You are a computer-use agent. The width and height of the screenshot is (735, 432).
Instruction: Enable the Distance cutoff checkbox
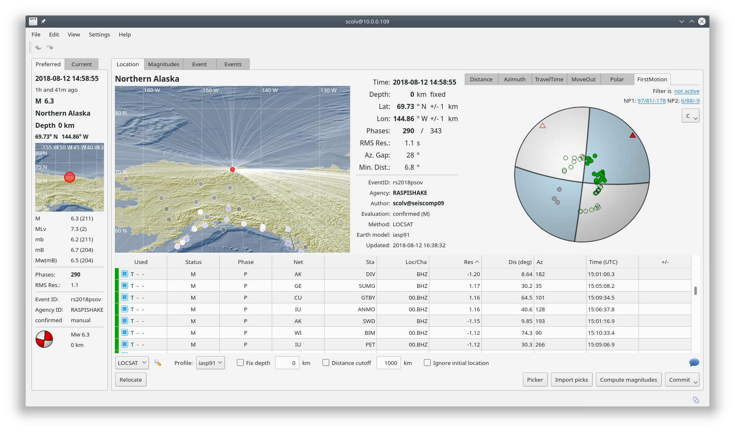point(326,363)
